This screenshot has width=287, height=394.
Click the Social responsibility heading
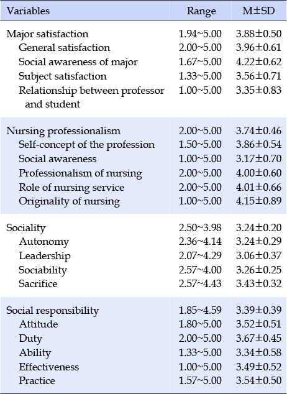point(52,310)
